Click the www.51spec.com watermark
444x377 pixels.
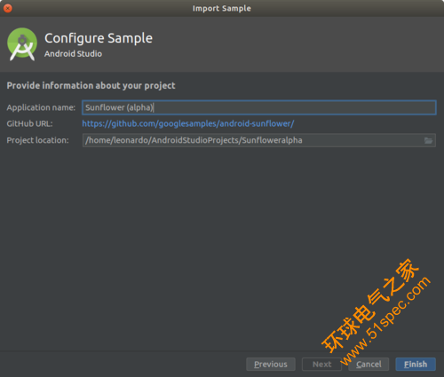point(385,320)
